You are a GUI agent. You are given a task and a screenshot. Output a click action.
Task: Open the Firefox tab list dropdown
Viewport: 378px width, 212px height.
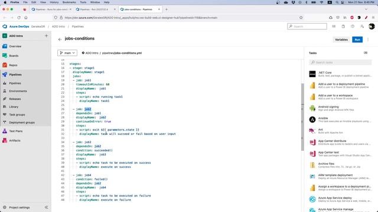[x=366, y=9]
